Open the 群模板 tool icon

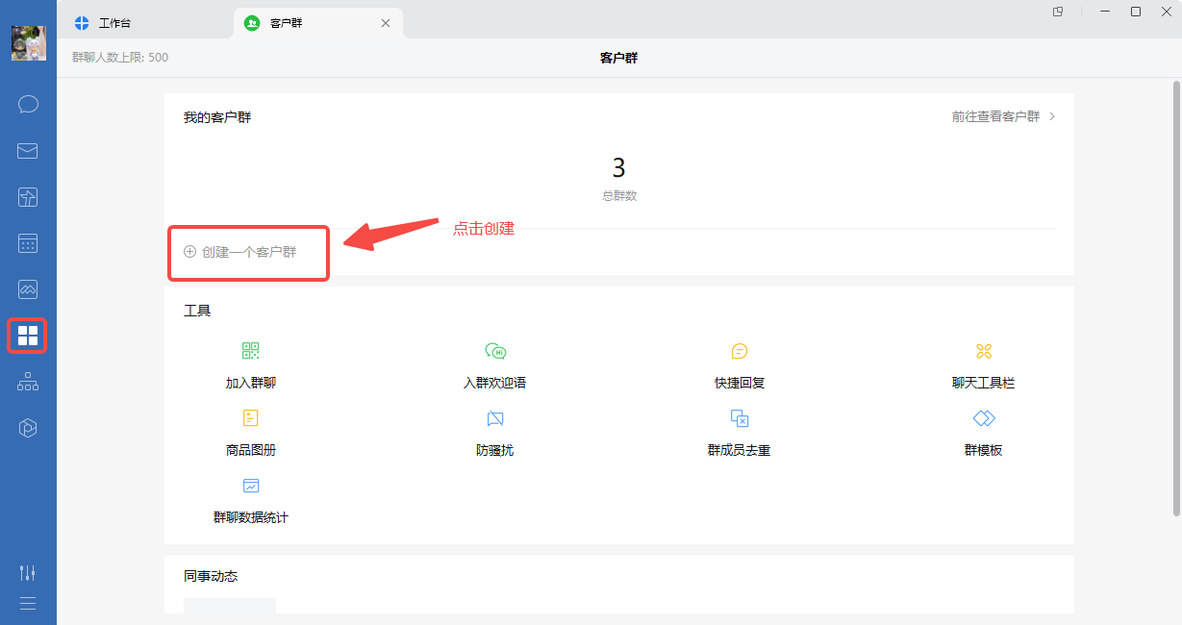984,418
